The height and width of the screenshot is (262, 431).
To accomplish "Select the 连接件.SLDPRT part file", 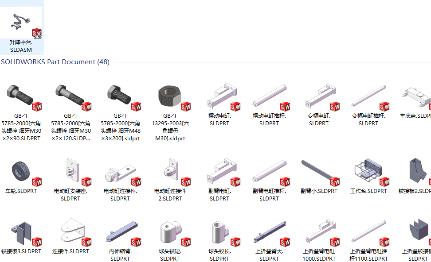I will pyautogui.click(x=71, y=236).
